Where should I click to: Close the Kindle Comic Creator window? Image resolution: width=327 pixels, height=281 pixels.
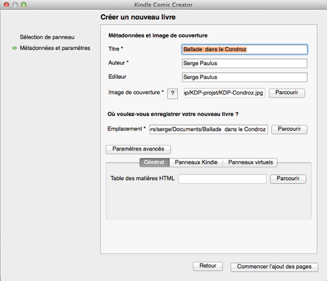[x=6, y=5]
